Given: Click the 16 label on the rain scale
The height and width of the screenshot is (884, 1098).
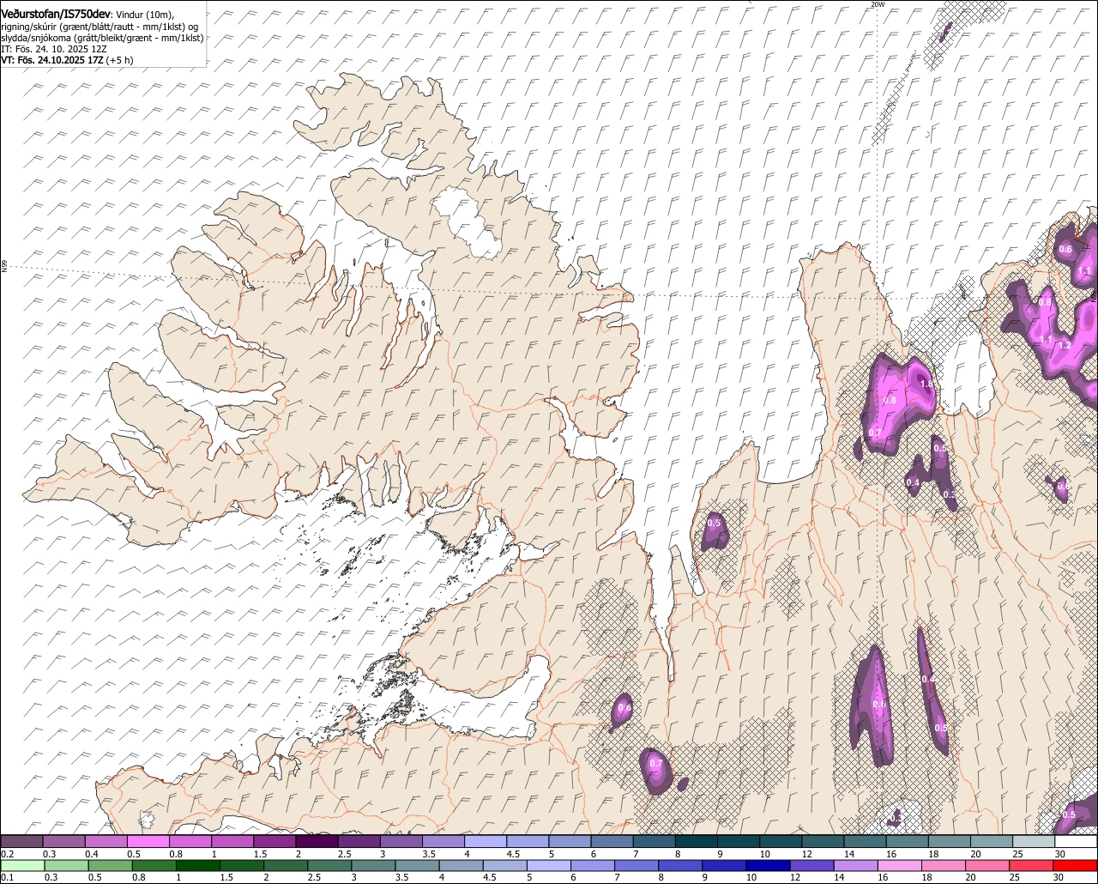Looking at the screenshot, I should click(882, 878).
